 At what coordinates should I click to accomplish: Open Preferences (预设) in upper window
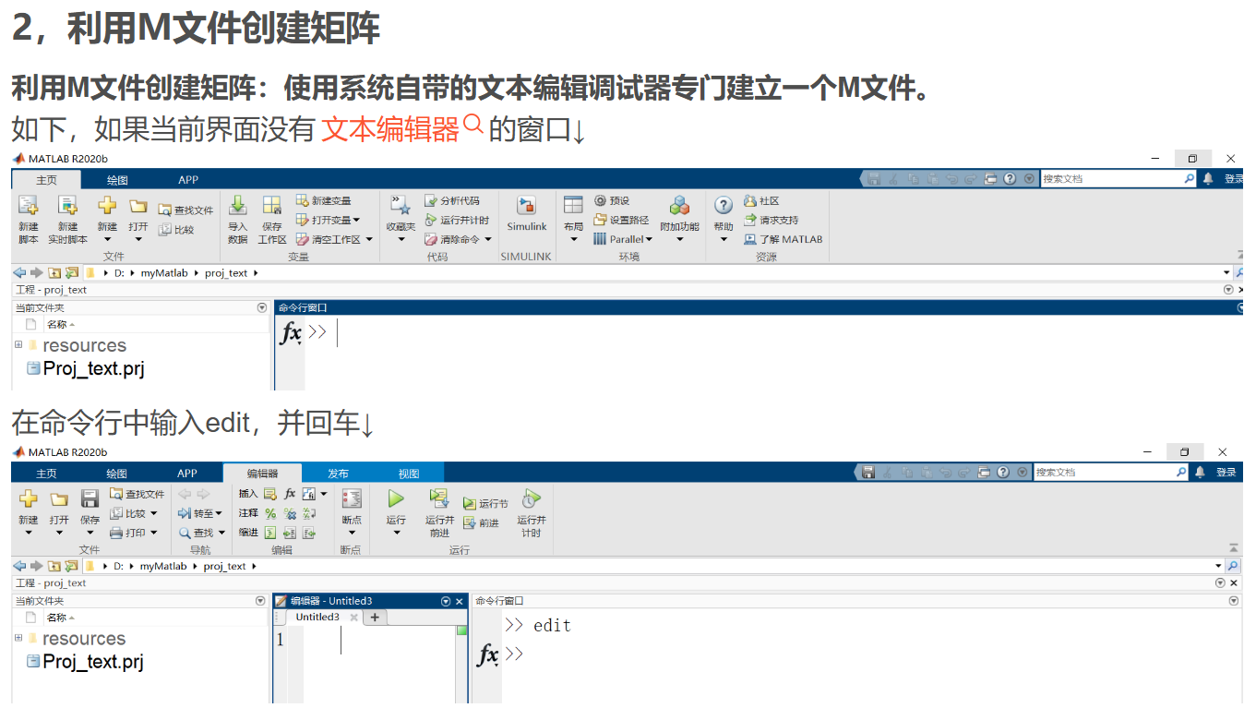tap(612, 200)
